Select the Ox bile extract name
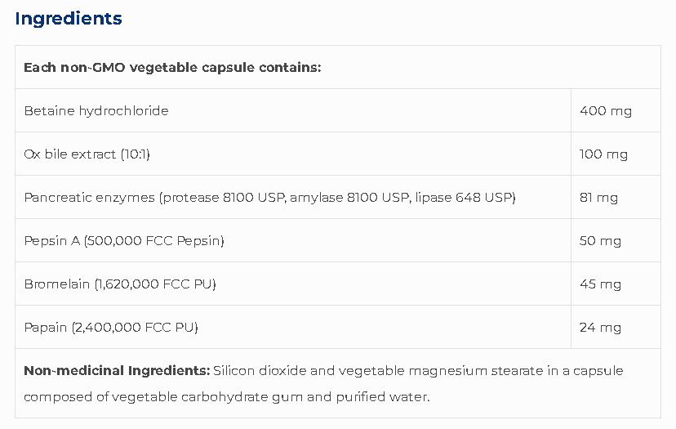The width and height of the screenshot is (676, 429). (x=69, y=154)
